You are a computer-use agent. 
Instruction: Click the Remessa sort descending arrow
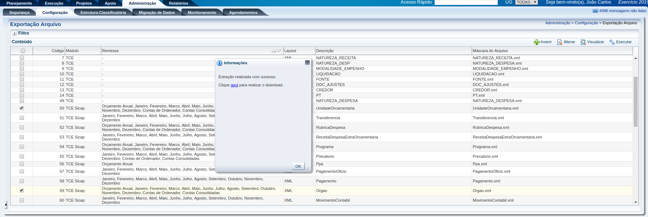pyautogui.click(x=279, y=51)
